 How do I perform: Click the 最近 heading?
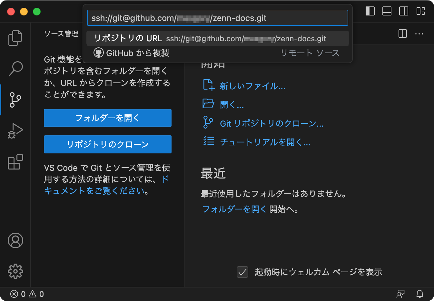click(x=213, y=173)
